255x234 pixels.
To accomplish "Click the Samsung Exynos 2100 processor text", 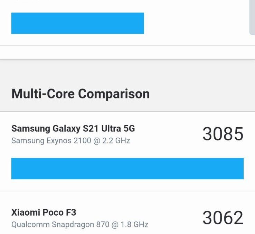I will pos(70,141).
